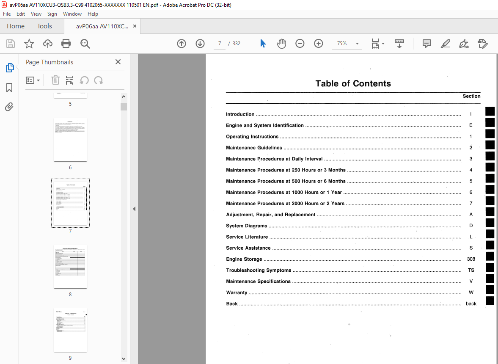Open the Attachments paperclip panel
The height and width of the screenshot is (364, 498).
coord(10,107)
